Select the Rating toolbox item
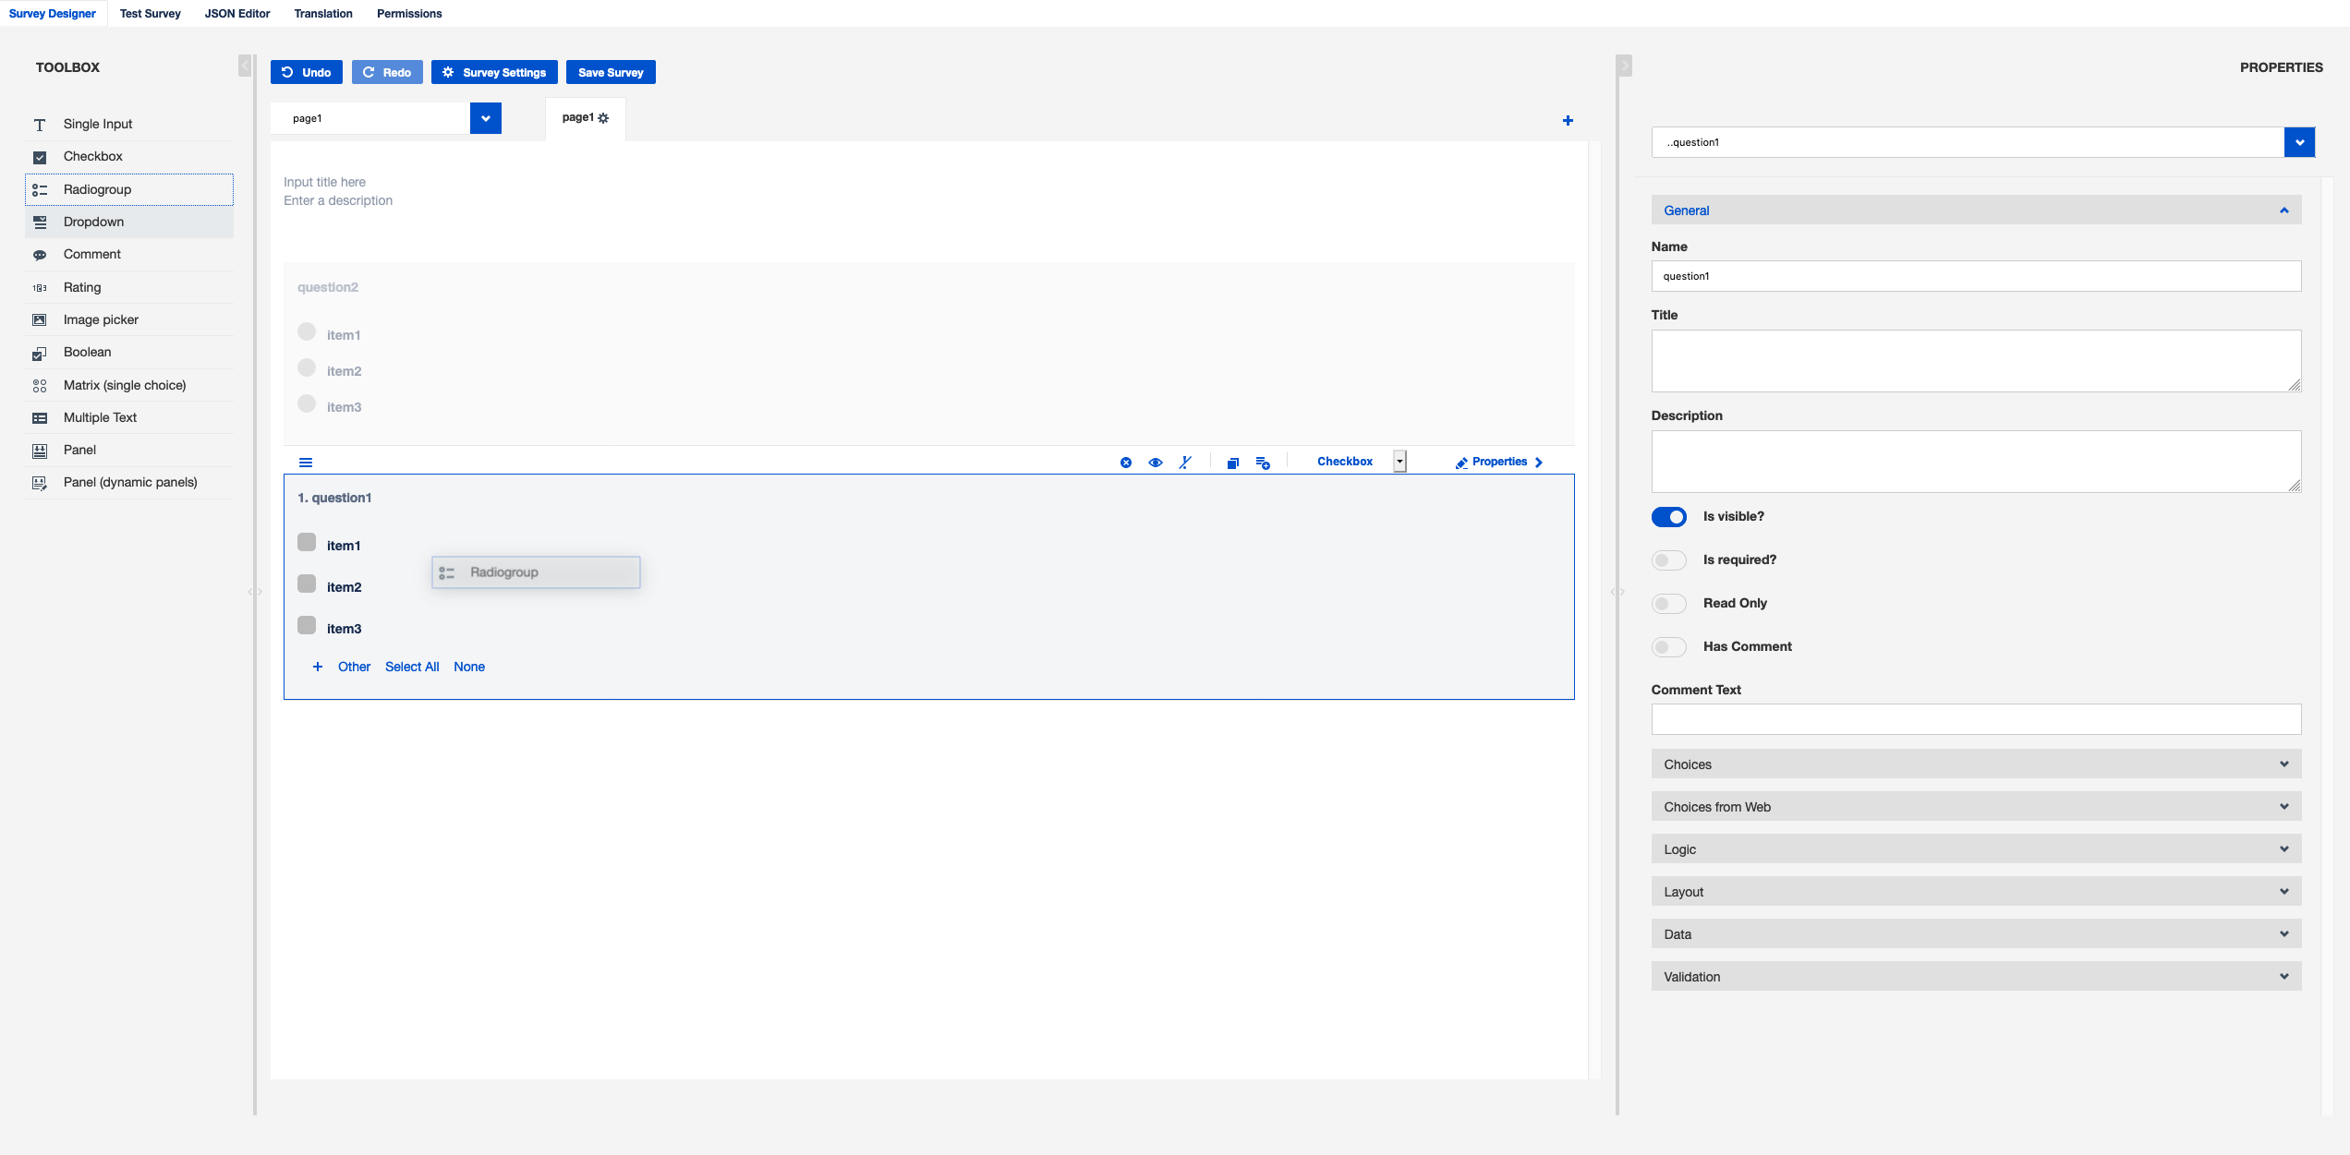2350x1155 pixels. click(x=82, y=287)
